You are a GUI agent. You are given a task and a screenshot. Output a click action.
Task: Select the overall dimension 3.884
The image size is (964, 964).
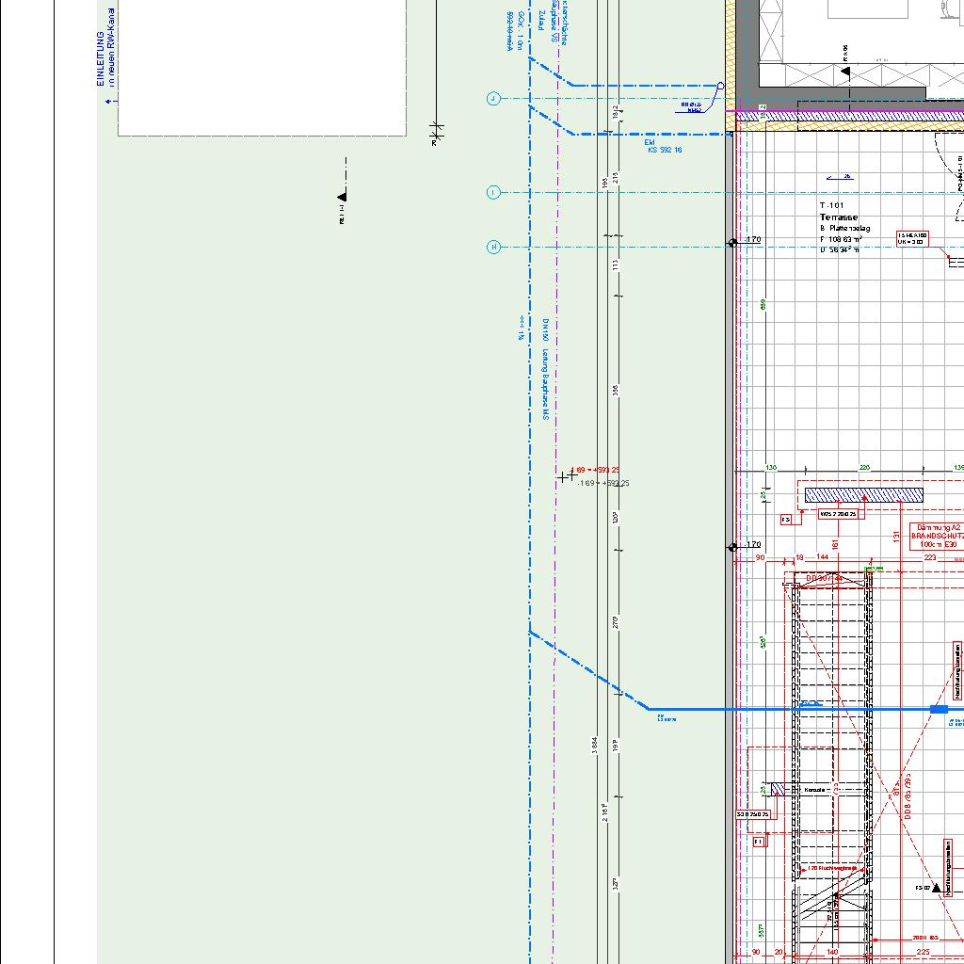coord(595,745)
